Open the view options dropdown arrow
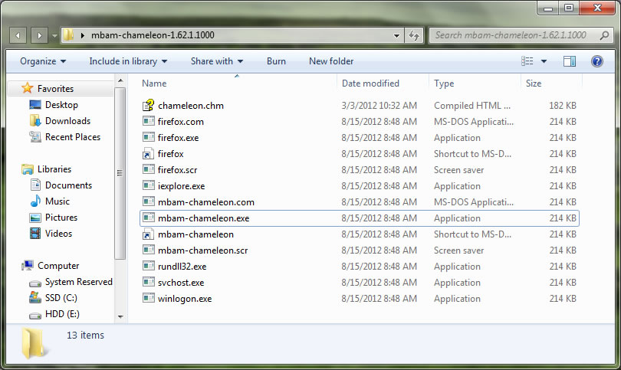Screen dimensions: 621x370 pos(544,61)
